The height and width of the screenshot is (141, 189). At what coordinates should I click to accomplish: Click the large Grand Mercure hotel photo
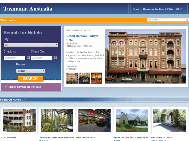(x=145, y=56)
